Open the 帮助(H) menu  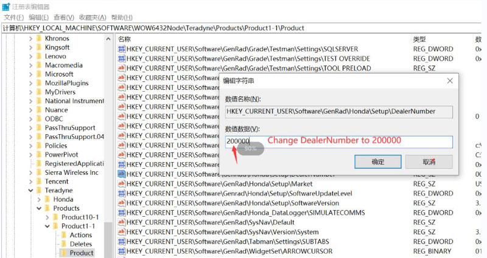tap(122, 18)
